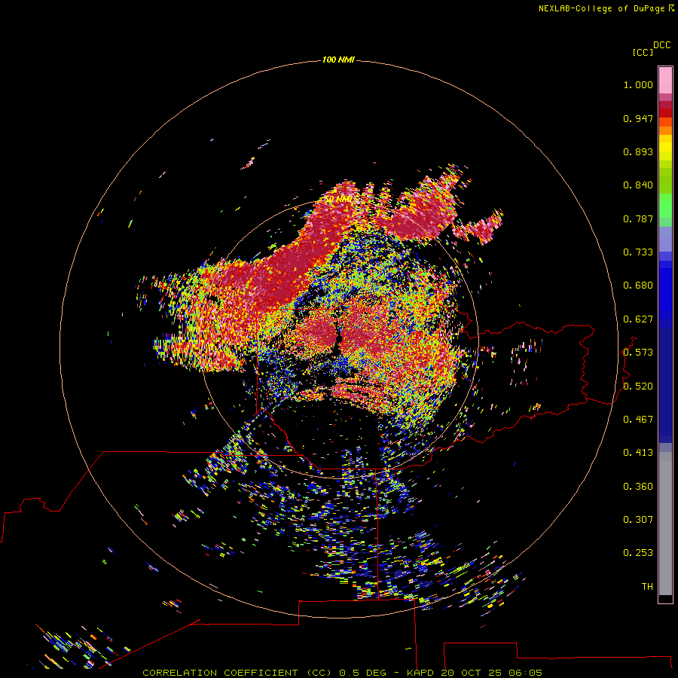Click the pink swatch at top of color bar
The height and width of the screenshot is (678, 678).
[665, 80]
